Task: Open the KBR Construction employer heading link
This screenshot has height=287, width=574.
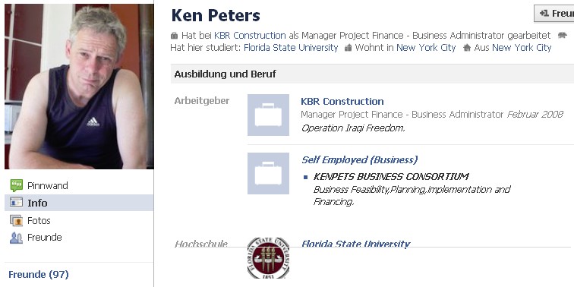Action: point(342,102)
